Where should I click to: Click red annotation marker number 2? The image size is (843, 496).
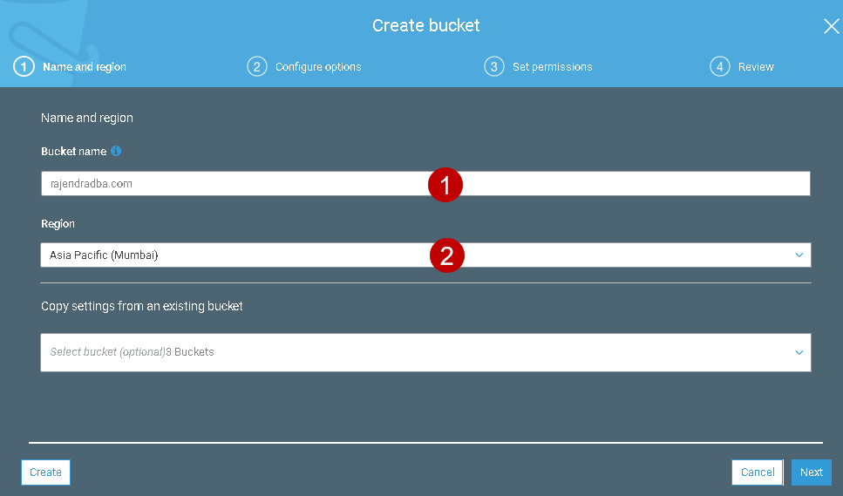click(x=445, y=256)
